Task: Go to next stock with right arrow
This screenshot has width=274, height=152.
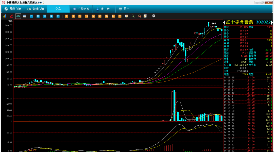Action: pos(272,22)
